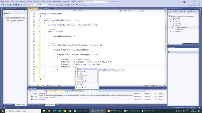Image resolution: width=202 pixels, height=113 pixels.
Task: Open the Extensiones menu
Action: coord(66,2)
